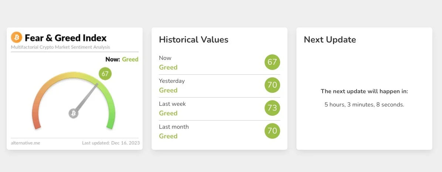
Task: Click the orange Bitcoin logo icon
Action: [x=17, y=37]
